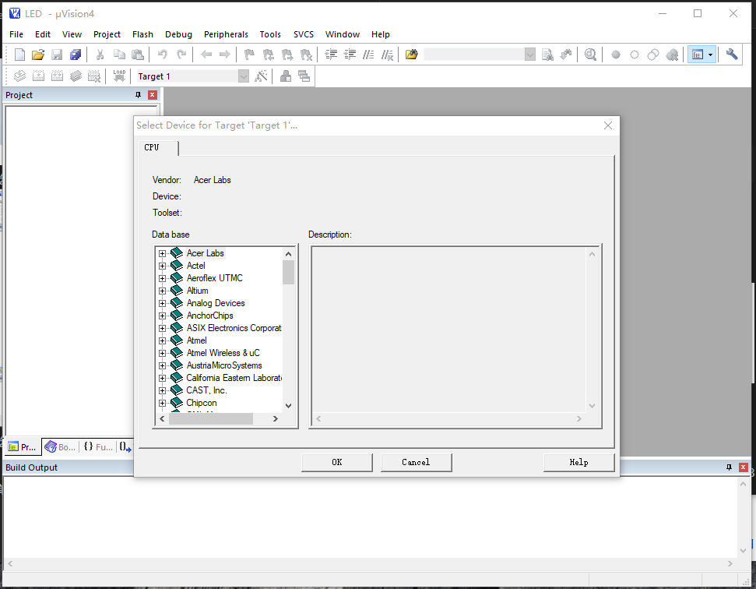
Task: Select Chipcon in the vendor database
Action: [x=201, y=403]
